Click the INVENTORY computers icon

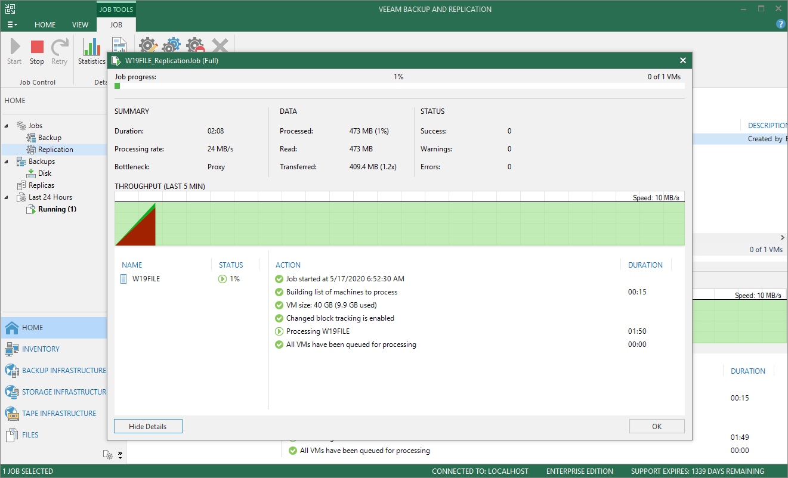pyautogui.click(x=12, y=349)
